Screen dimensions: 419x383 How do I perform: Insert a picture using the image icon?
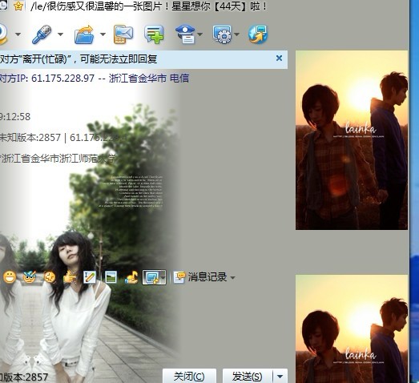(111, 277)
